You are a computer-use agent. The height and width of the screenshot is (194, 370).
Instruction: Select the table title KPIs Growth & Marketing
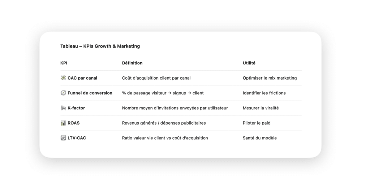[x=100, y=46]
